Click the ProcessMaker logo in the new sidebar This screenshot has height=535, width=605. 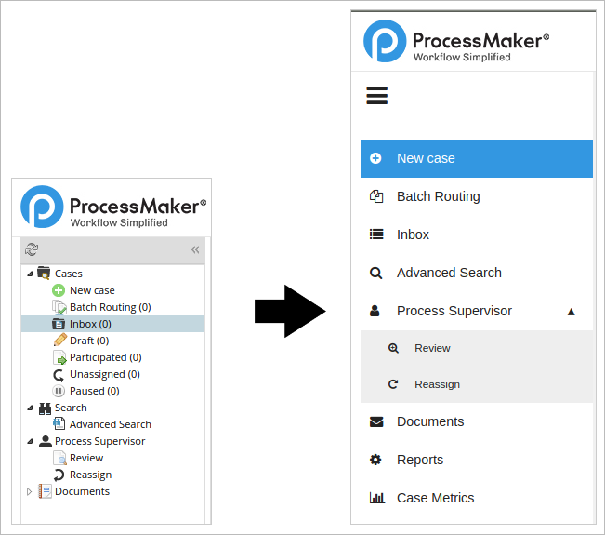456,41
